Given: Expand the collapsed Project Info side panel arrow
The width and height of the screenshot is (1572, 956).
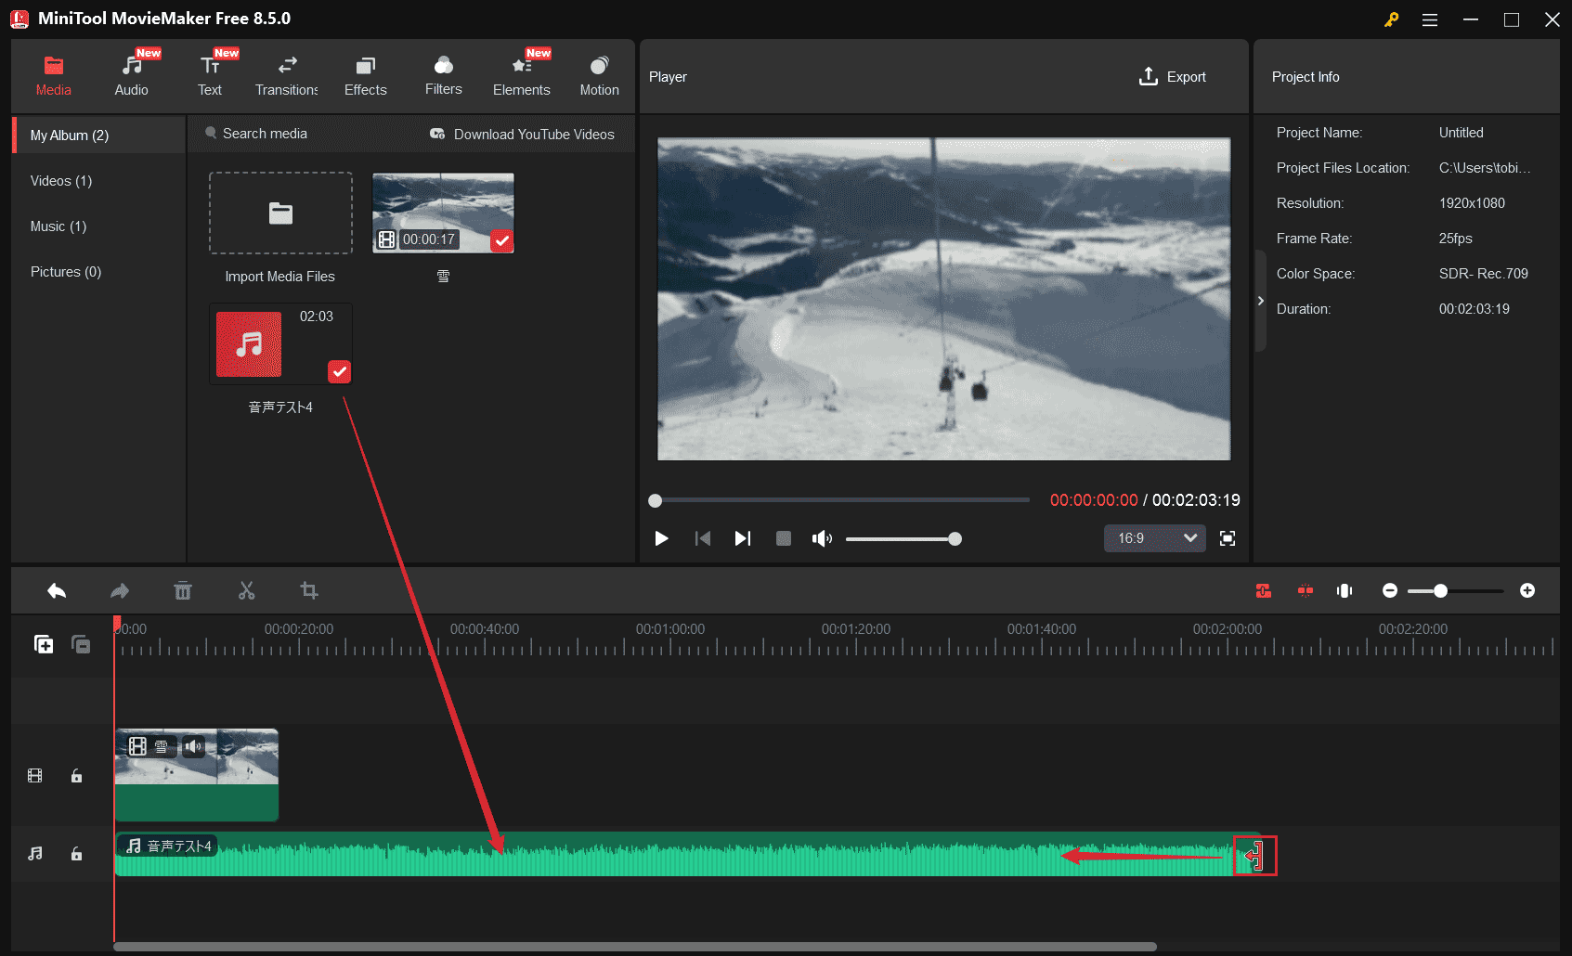Looking at the screenshot, I should tap(1260, 301).
